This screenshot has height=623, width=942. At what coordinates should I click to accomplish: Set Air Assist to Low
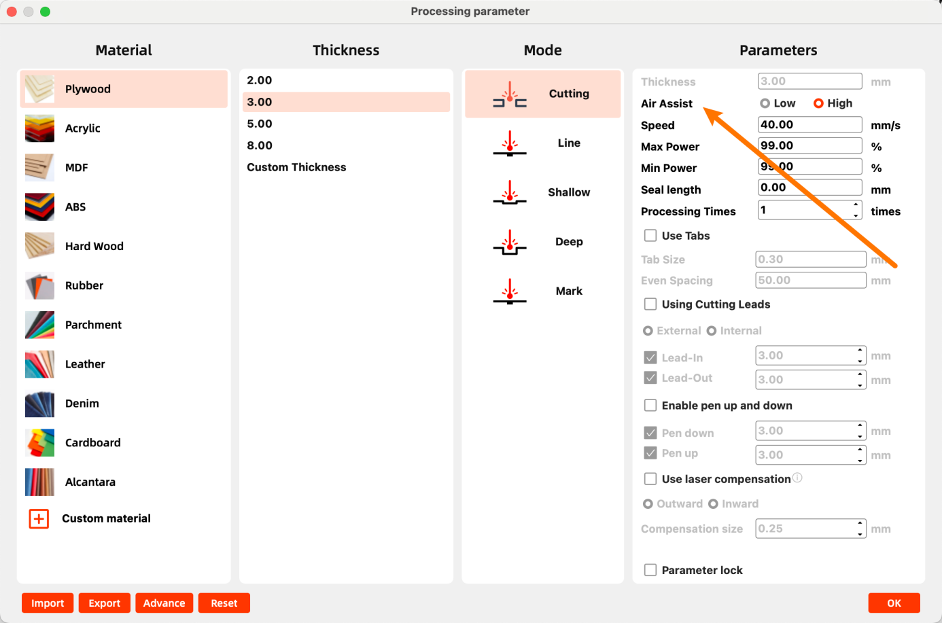pos(765,103)
